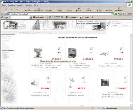Open the Google search box dropdown
This screenshot has width=133, height=110.
click(x=31, y=17)
